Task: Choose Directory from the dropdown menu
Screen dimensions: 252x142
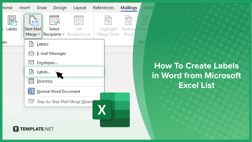Action: 64,81
